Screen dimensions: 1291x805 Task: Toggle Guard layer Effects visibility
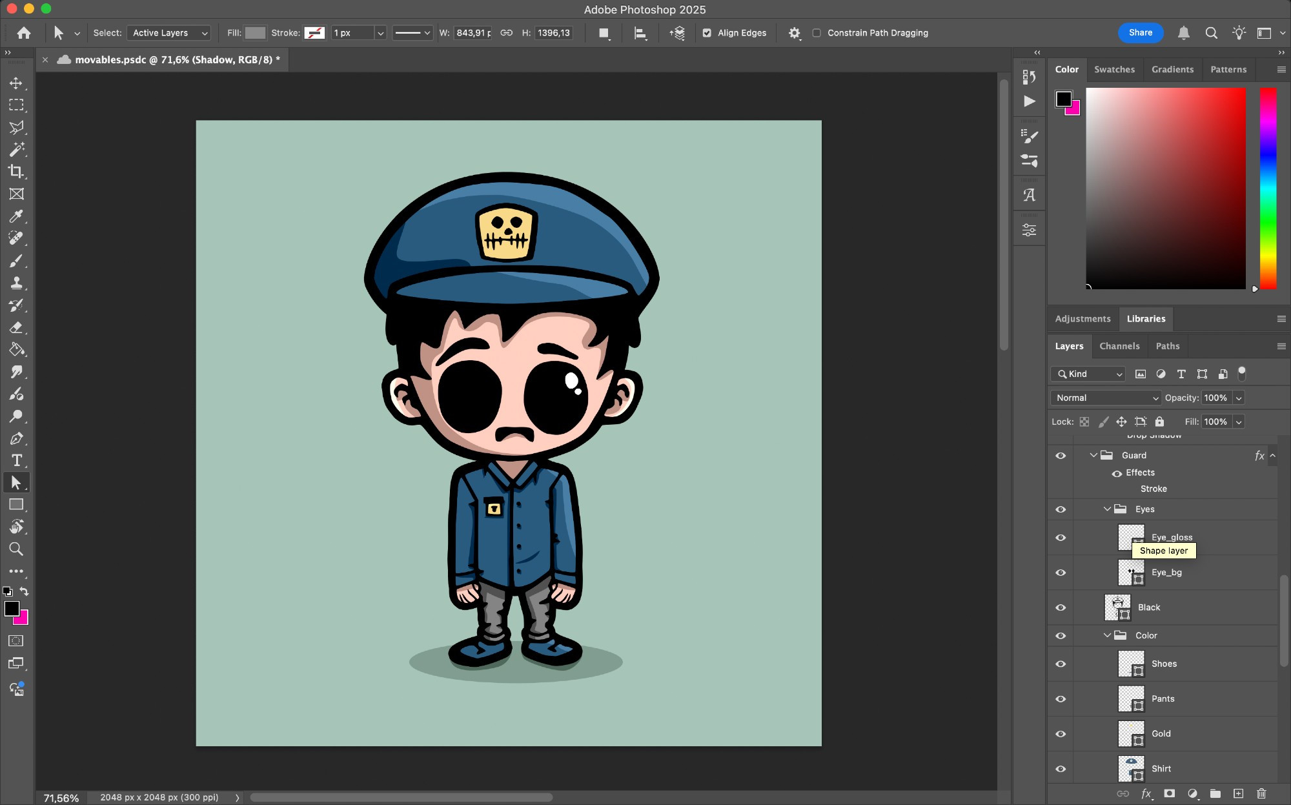pos(1117,473)
